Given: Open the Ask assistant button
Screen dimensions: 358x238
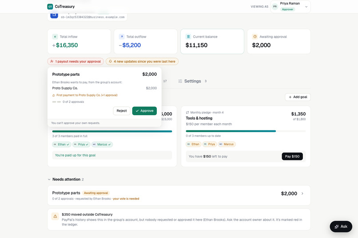Looking at the screenshot, I should [x=341, y=226].
